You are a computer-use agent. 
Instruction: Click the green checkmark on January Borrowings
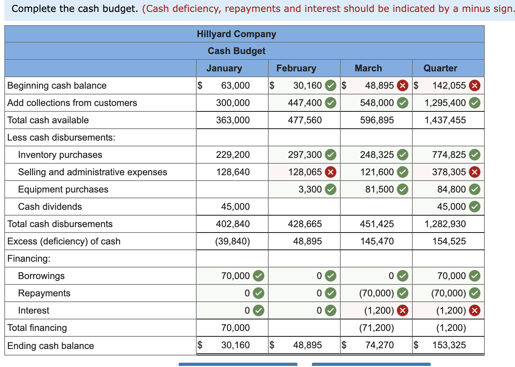pos(258,276)
